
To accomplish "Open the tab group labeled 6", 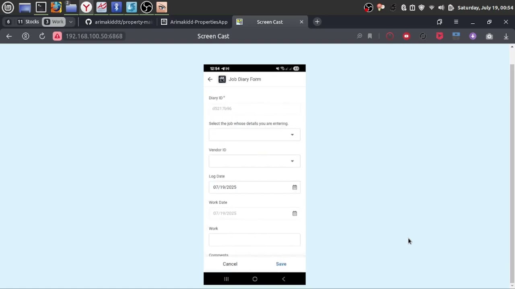I will pyautogui.click(x=8, y=22).
